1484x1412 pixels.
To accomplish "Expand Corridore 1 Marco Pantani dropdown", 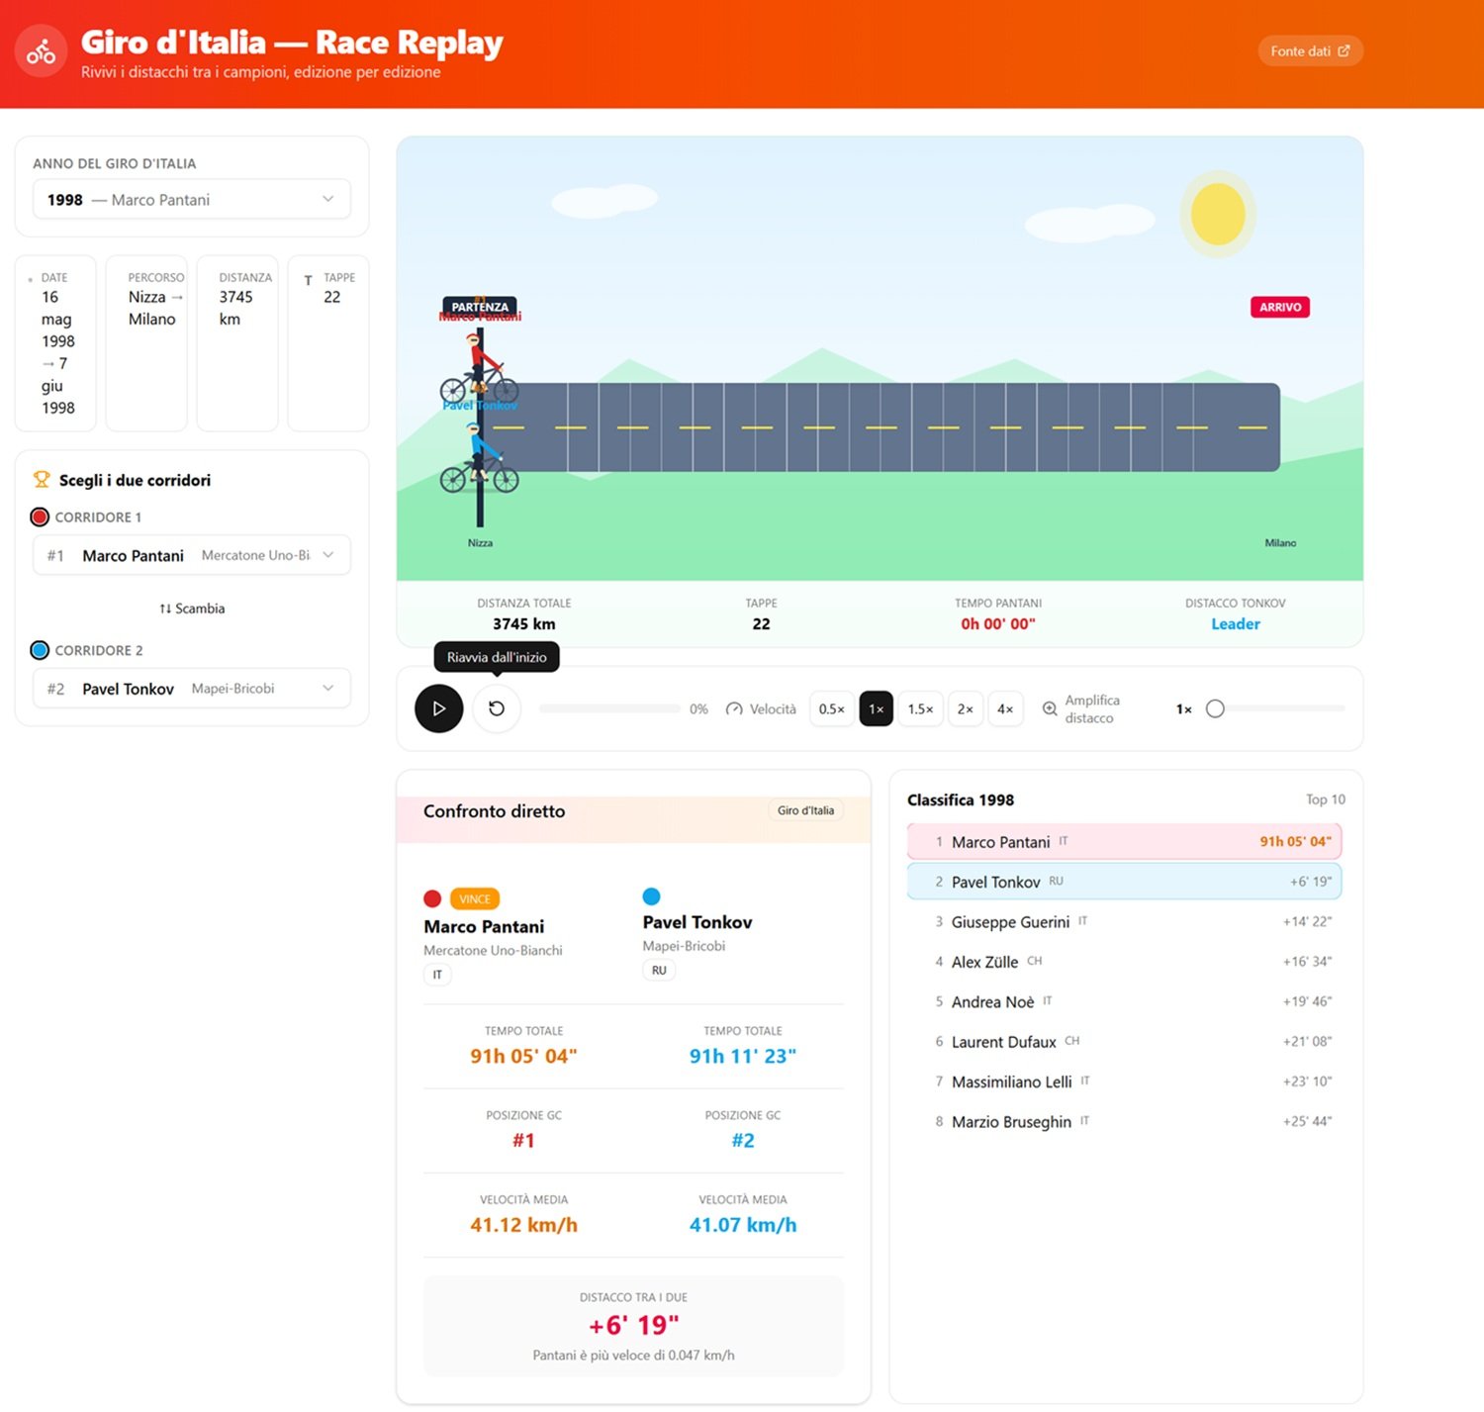I will pyautogui.click(x=192, y=555).
